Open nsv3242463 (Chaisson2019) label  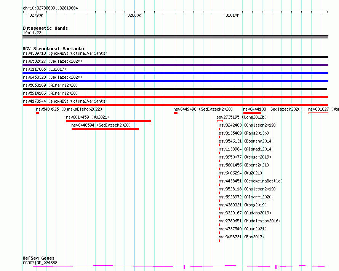pyautogui.click(x=247, y=125)
